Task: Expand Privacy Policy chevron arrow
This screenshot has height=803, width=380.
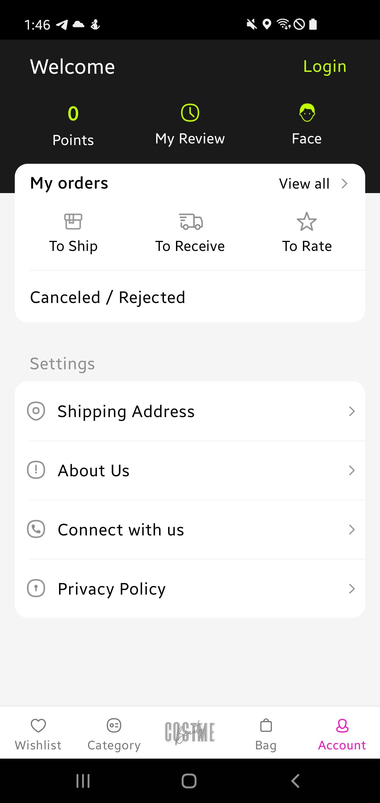Action: tap(352, 589)
